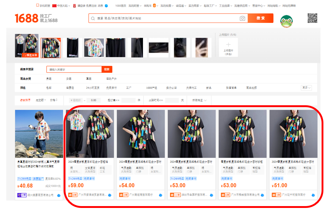Select the 综合排序 sort tab
Screen dimensions: 326x212
[x=25, y=100]
